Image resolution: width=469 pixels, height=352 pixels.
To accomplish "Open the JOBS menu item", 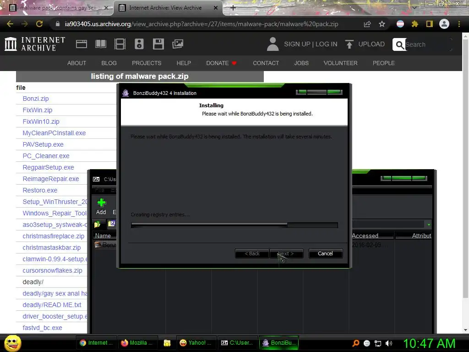I will (x=301, y=63).
